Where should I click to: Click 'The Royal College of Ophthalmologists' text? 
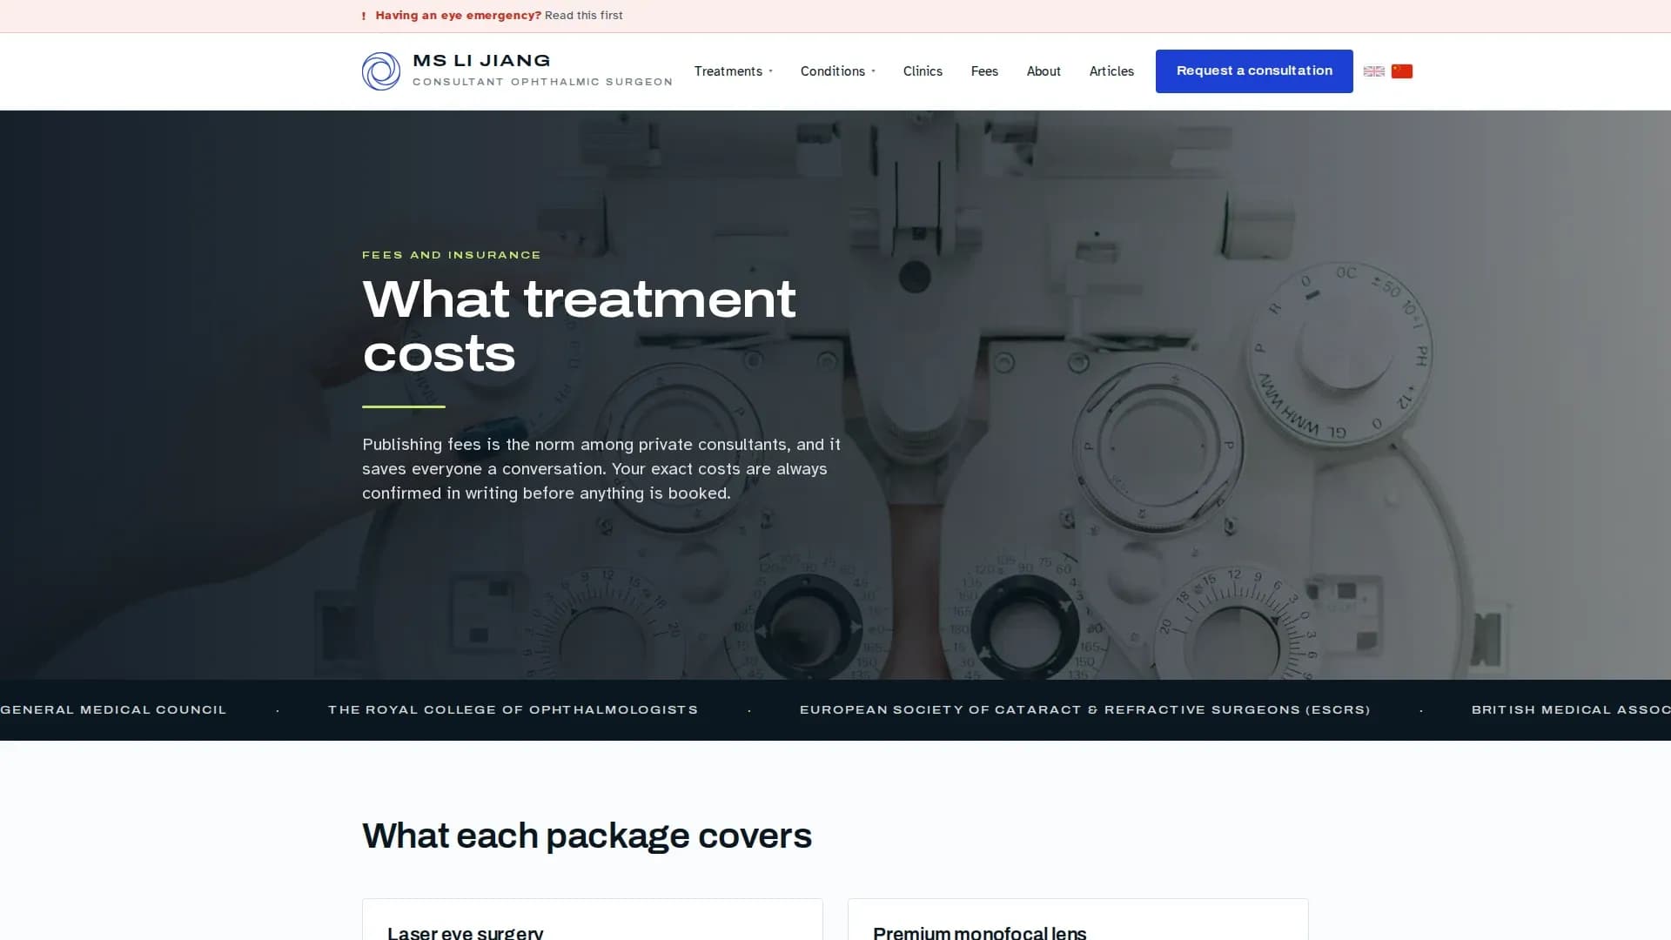pos(513,710)
